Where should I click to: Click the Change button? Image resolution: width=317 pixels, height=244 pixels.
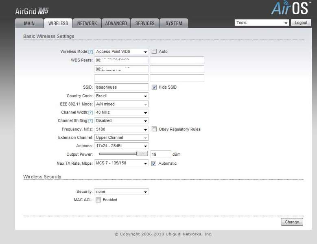[292, 222]
